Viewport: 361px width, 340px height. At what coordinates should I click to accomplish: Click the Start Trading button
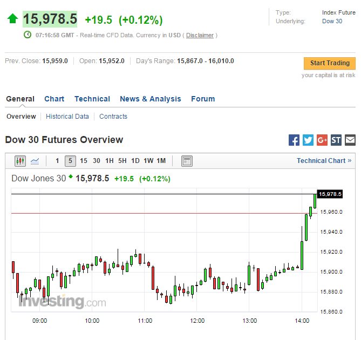330,63
